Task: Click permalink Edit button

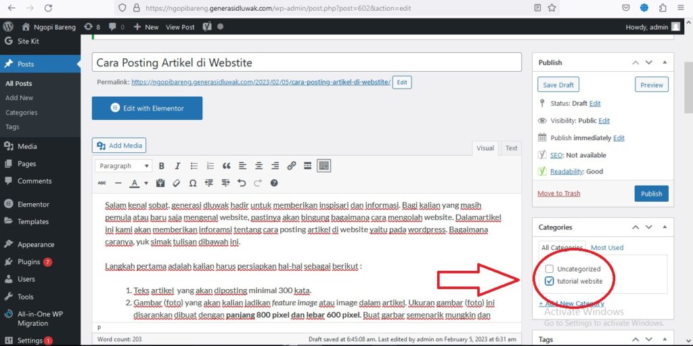Action: tap(402, 83)
